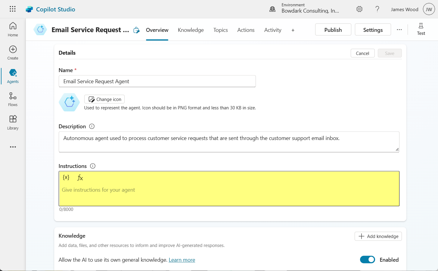The height and width of the screenshot is (271, 438).
Task: Click into the Instructions text box
Action: coord(229,189)
